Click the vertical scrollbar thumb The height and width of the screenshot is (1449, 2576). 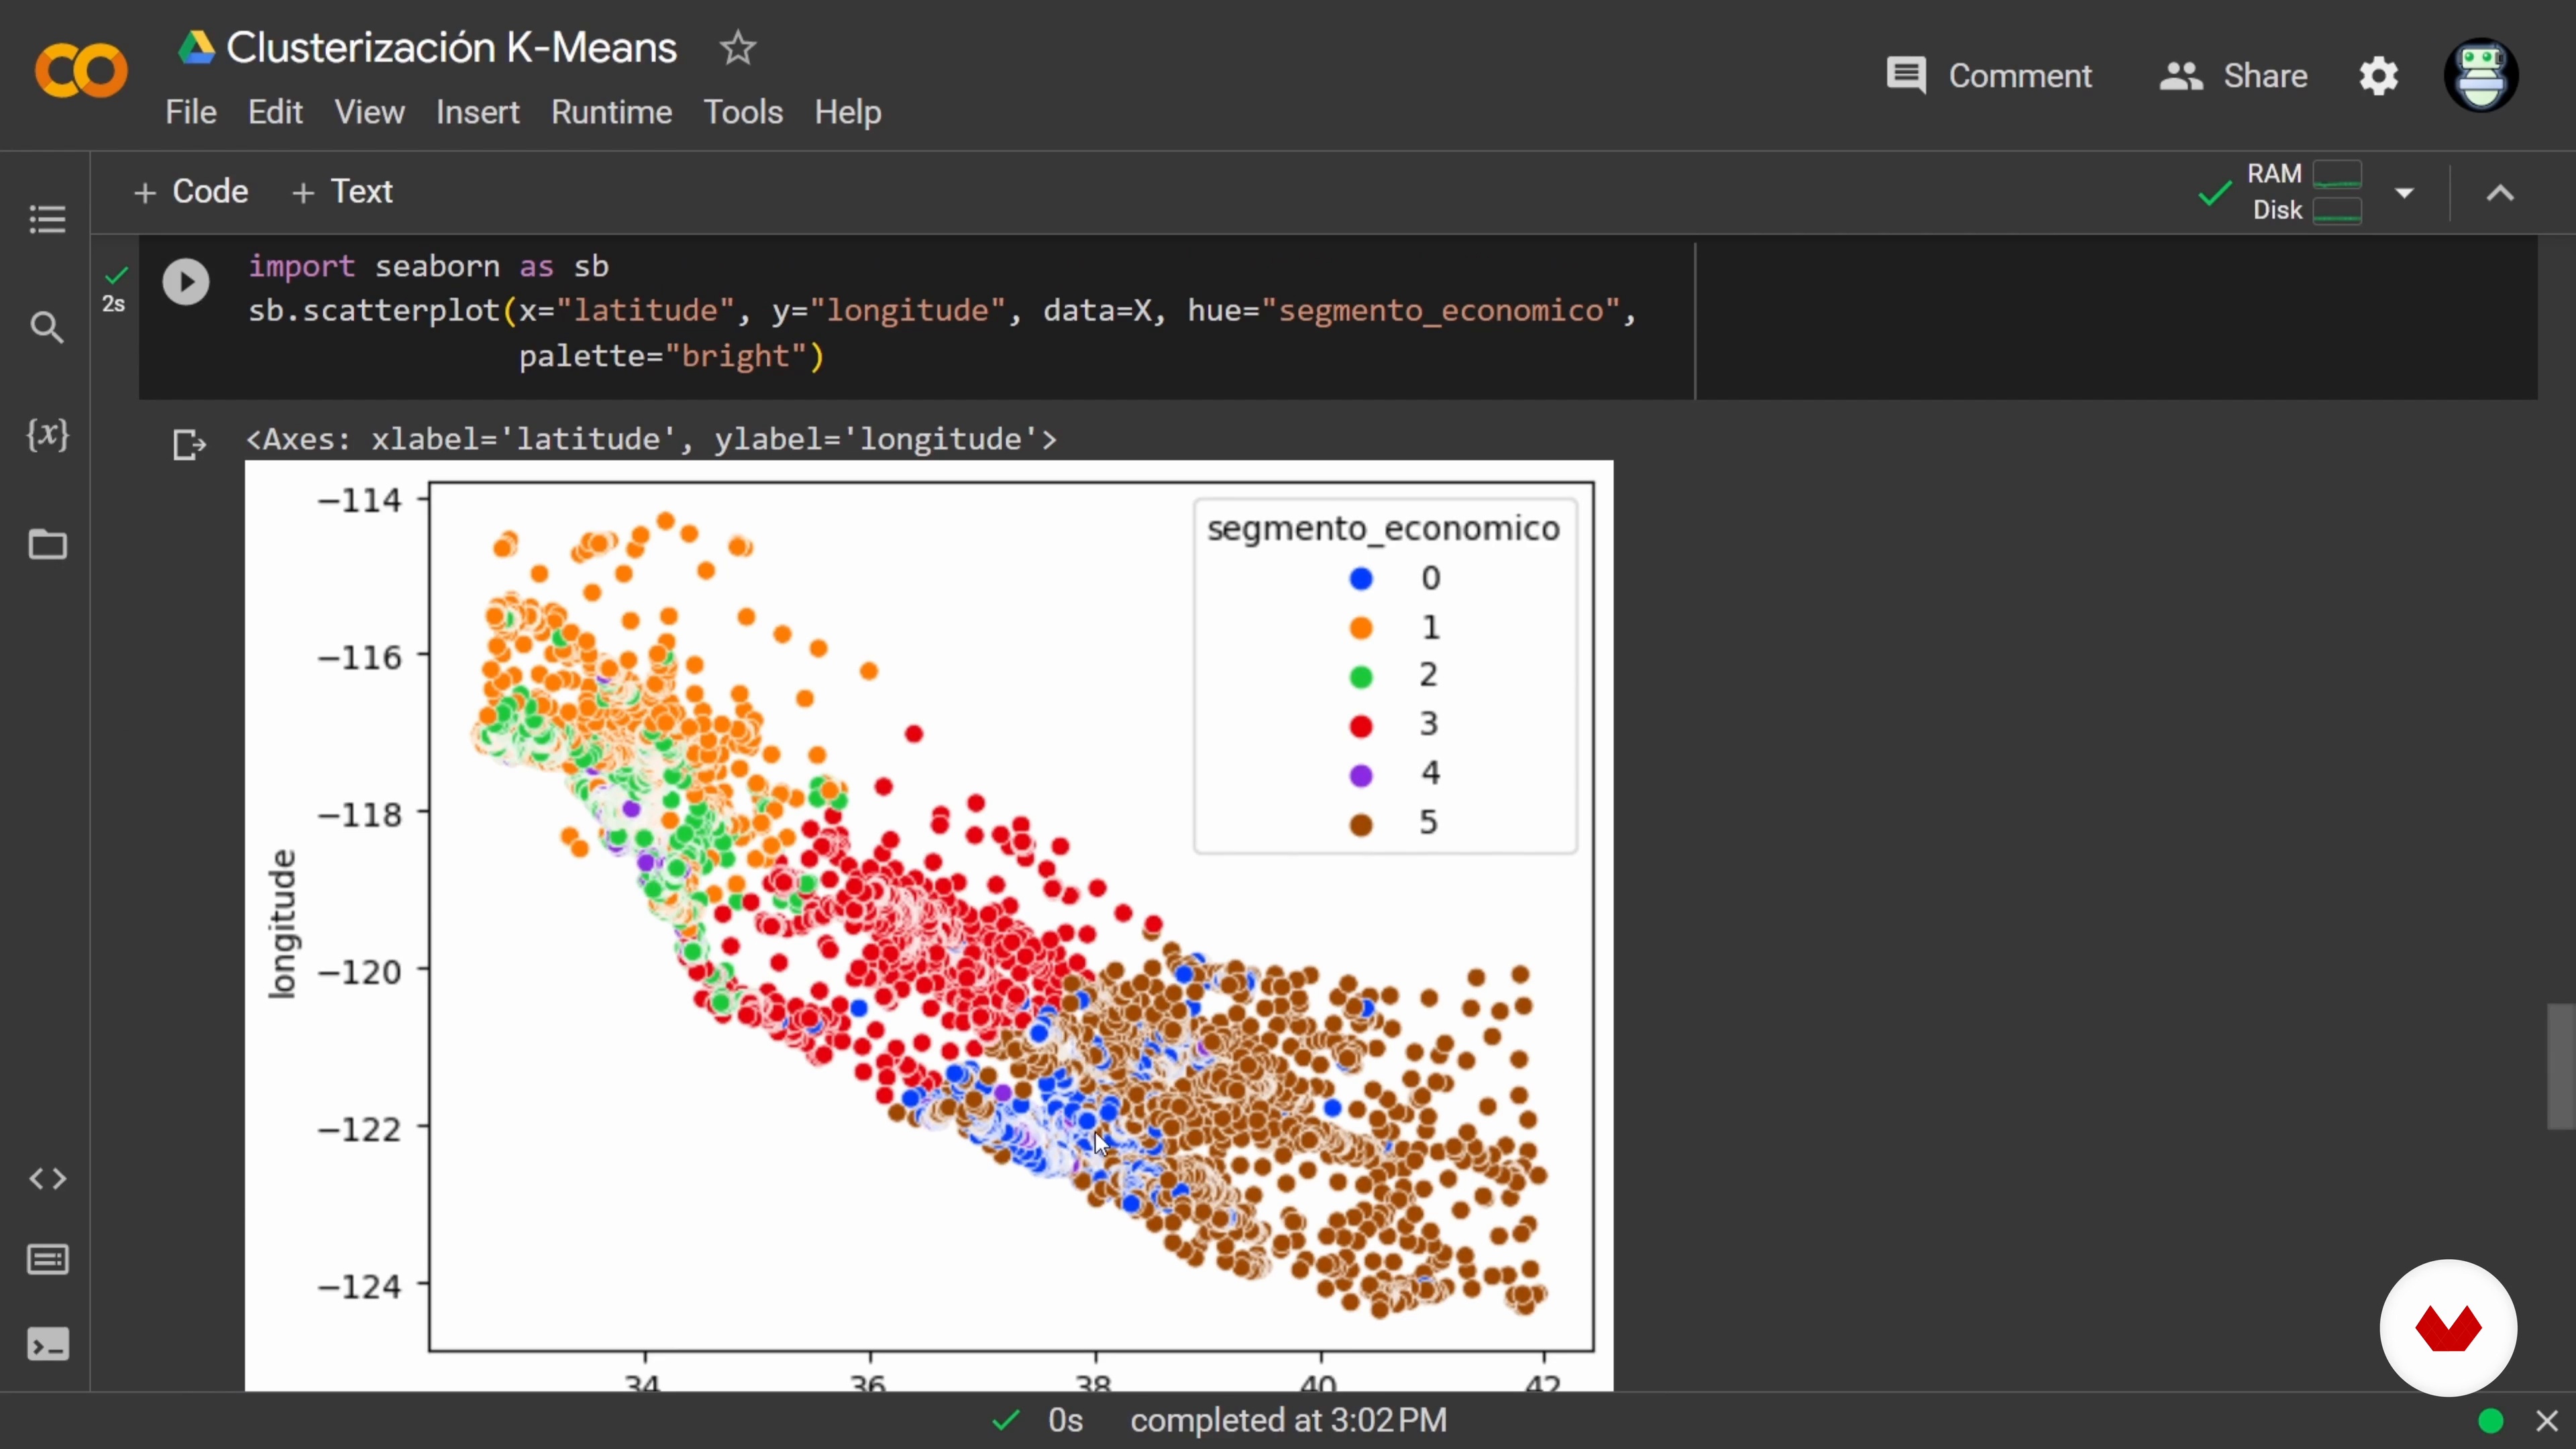coord(2561,1066)
